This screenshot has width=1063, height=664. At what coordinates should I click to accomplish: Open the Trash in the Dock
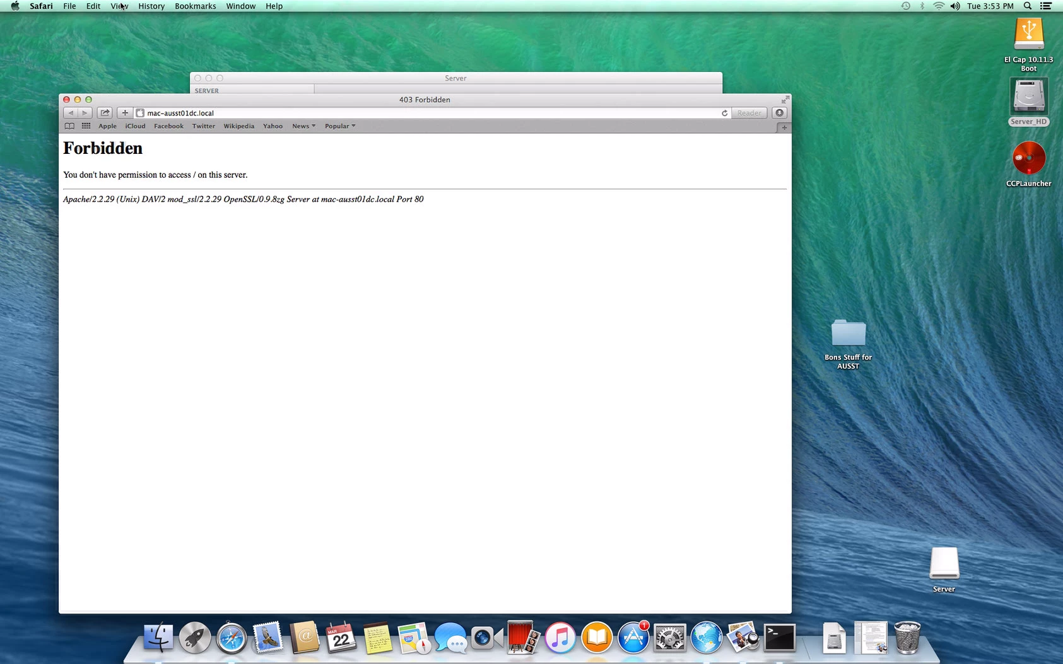pos(907,638)
